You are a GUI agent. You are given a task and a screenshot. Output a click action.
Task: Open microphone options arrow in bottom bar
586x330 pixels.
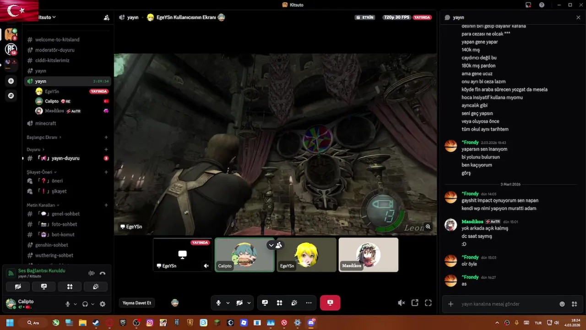tap(228, 303)
